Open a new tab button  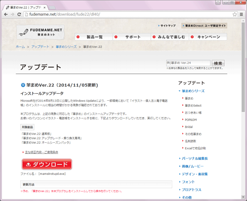[x=52, y=7]
